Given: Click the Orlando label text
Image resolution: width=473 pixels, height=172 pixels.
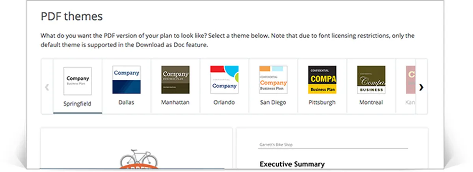Looking at the screenshot, I should (x=224, y=102).
